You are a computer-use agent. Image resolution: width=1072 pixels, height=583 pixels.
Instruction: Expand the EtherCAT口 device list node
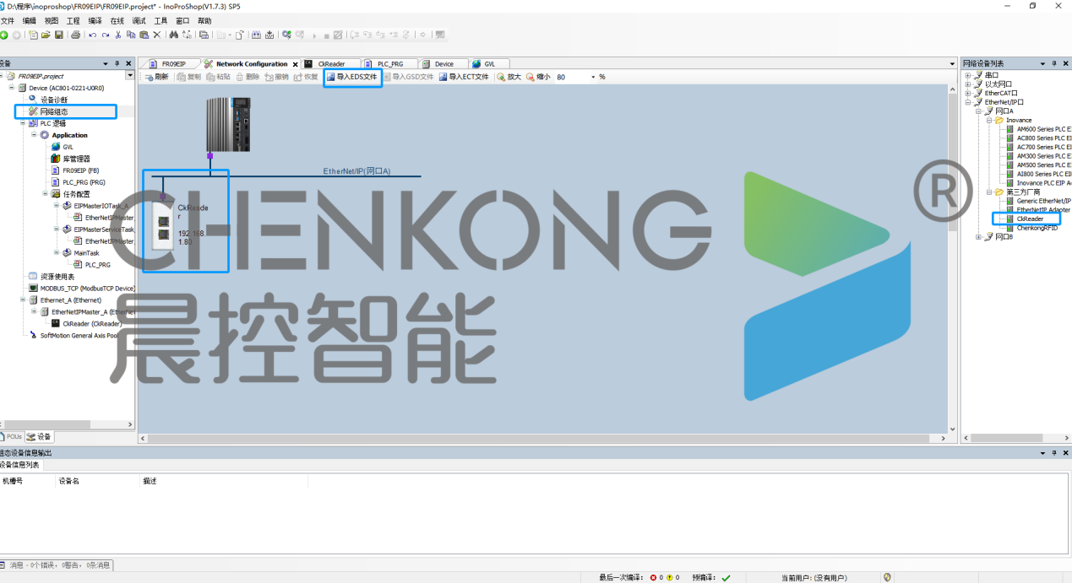coord(968,93)
